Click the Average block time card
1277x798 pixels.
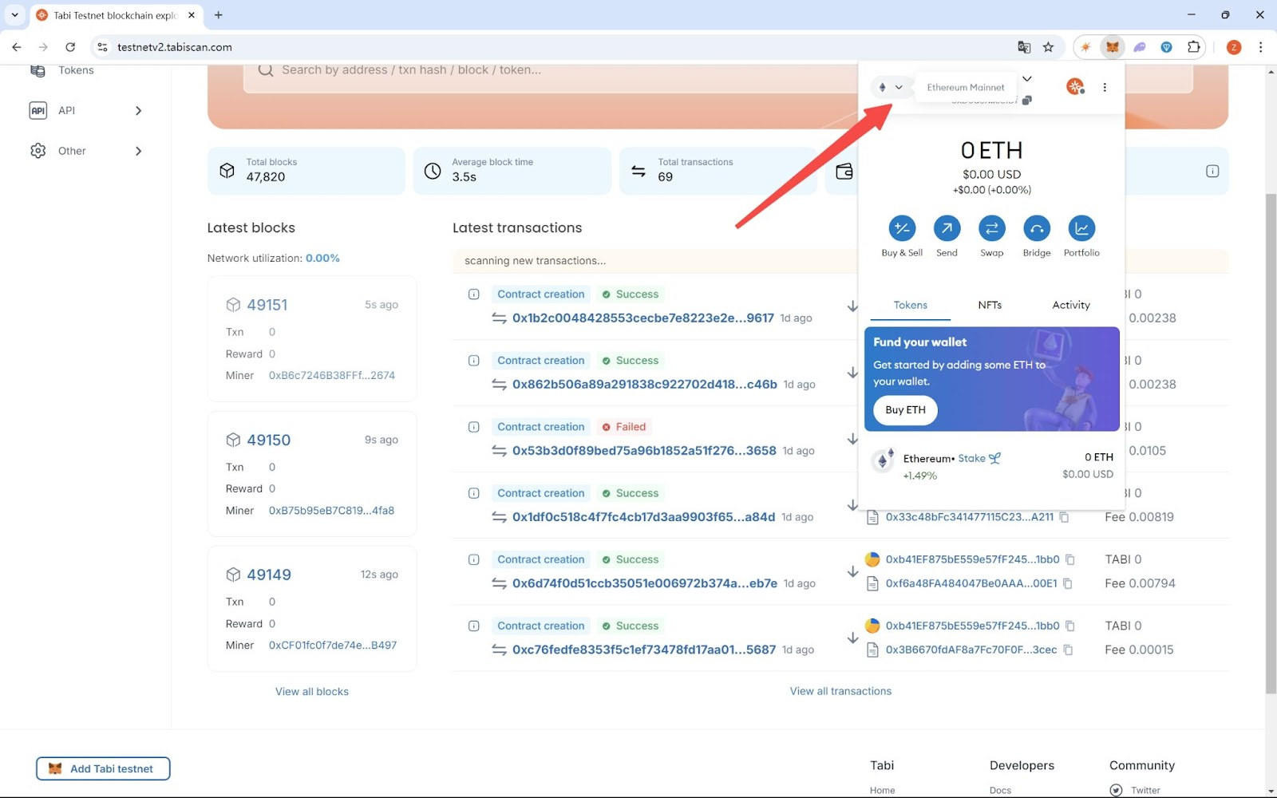click(512, 171)
